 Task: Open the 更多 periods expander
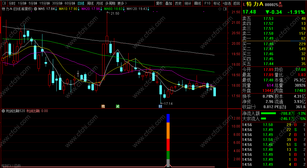pos(122,3)
